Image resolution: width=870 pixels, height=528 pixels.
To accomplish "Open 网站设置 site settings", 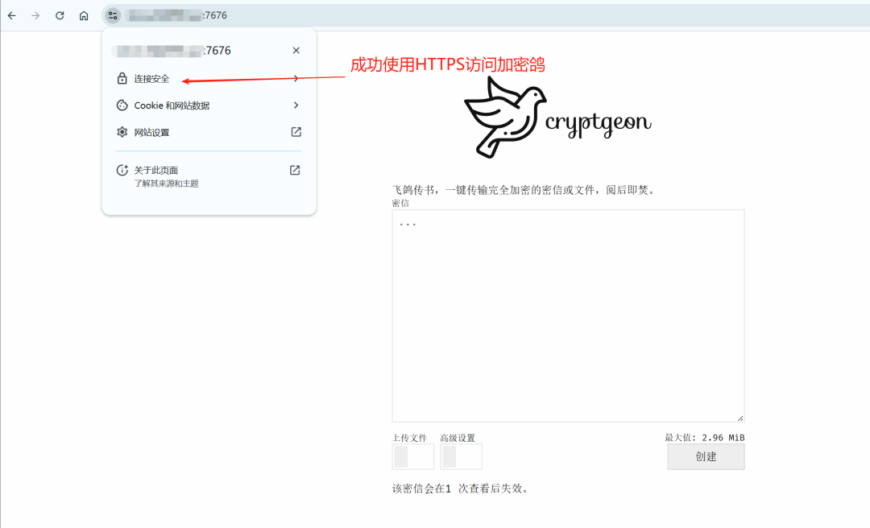I will coord(209,132).
